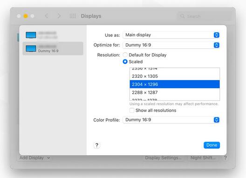246x178 pixels.
Task: Open the Optimize for dropdown
Action: [171, 45]
